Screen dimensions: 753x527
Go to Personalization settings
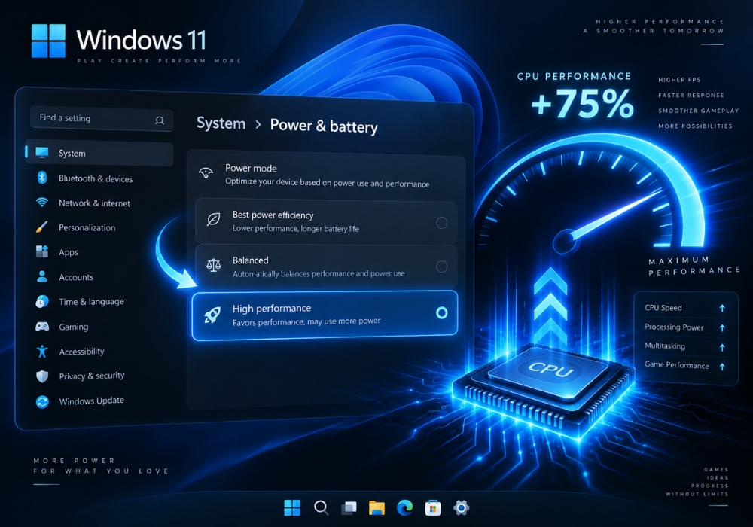99,227
